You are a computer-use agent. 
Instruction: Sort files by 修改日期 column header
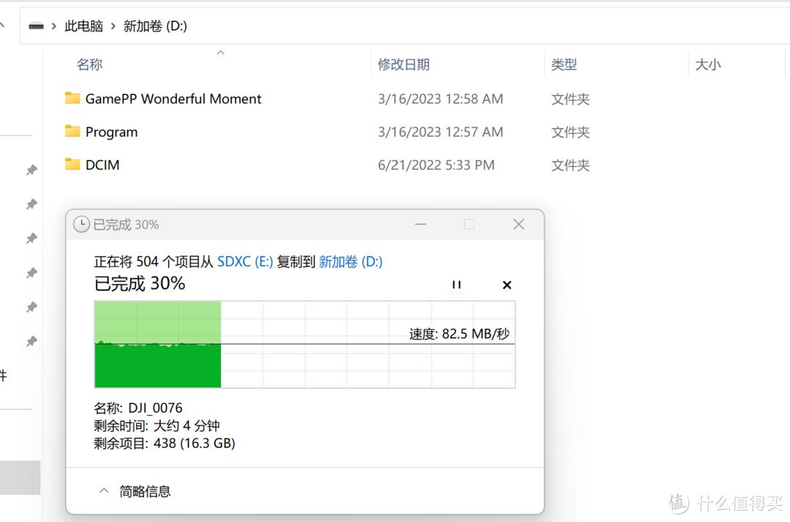click(404, 64)
